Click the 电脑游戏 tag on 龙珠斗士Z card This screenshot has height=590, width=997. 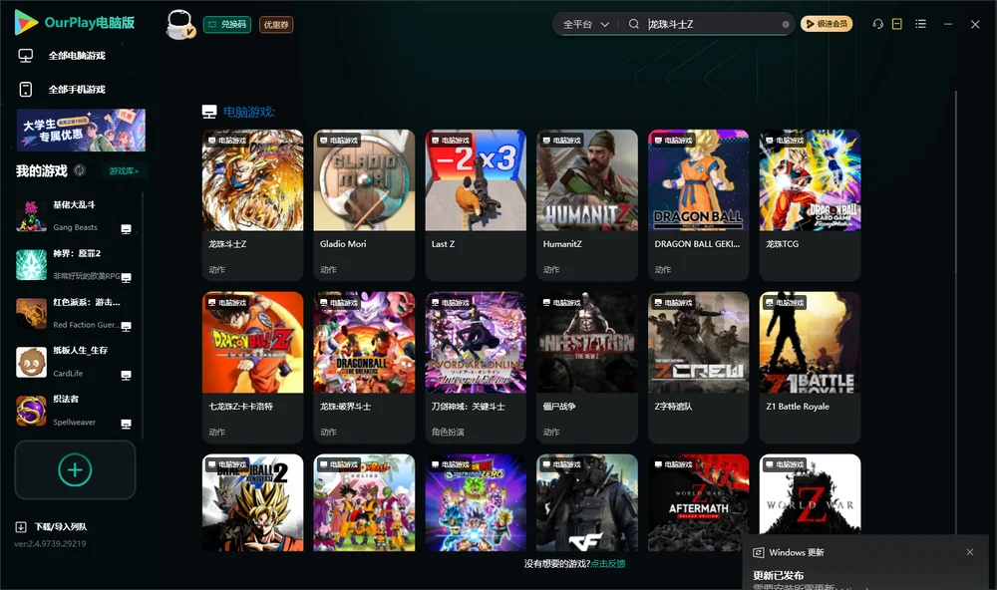(x=227, y=141)
